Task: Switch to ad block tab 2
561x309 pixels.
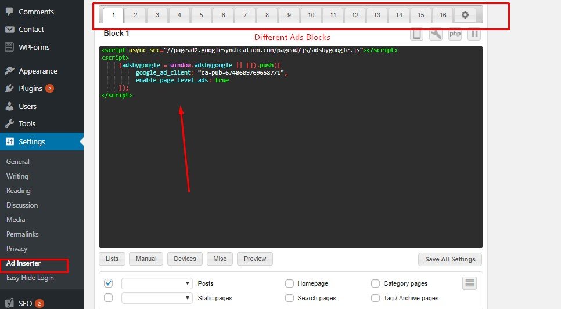Action: tap(135, 15)
